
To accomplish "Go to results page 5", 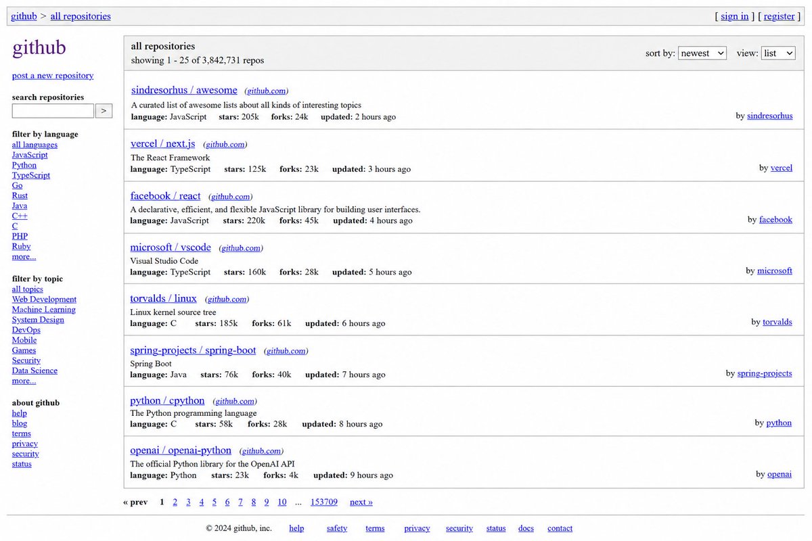I will tap(215, 502).
